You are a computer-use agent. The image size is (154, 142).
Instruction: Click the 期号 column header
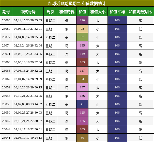6,11
